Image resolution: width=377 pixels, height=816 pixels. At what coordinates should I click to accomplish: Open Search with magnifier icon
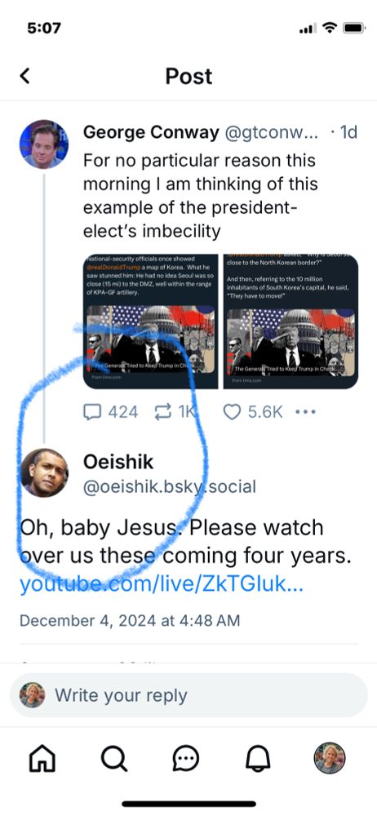click(x=114, y=758)
